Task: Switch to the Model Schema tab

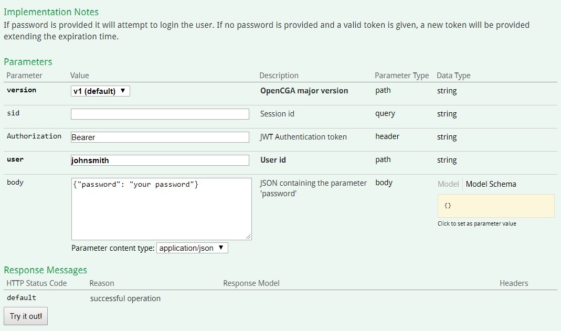Action: 491,184
